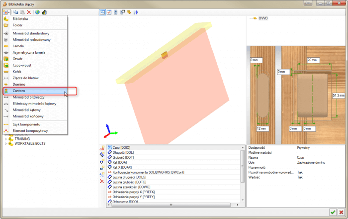Select Odniesienie pozycji X [PREFX] row
This screenshot has height=219, width=348.
pyautogui.click(x=174, y=192)
